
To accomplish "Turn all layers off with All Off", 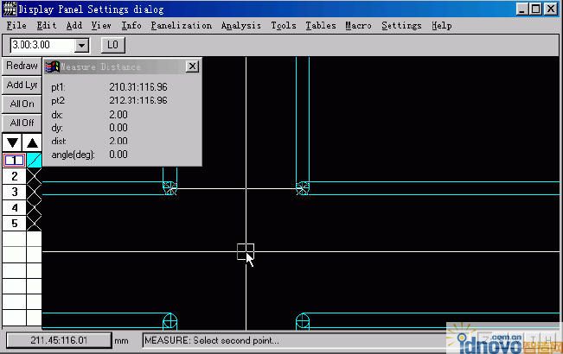I will pos(22,123).
